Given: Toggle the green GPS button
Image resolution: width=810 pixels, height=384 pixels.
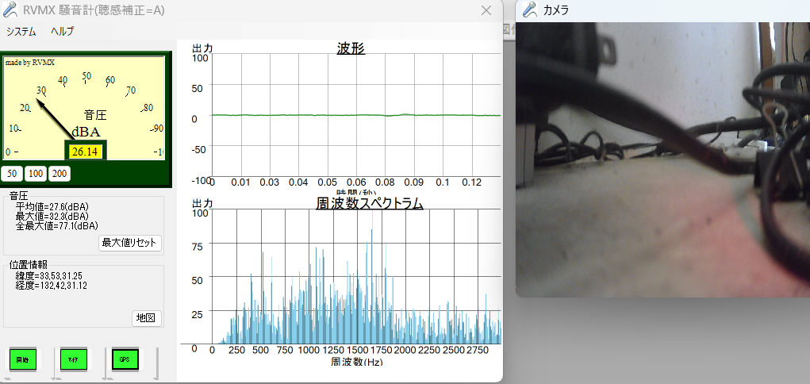Looking at the screenshot, I should point(125,359).
